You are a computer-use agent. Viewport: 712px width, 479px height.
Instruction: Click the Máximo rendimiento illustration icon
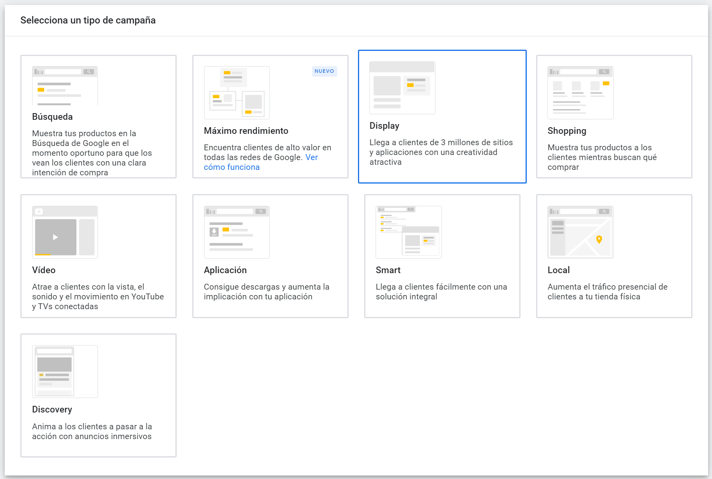pos(237,93)
